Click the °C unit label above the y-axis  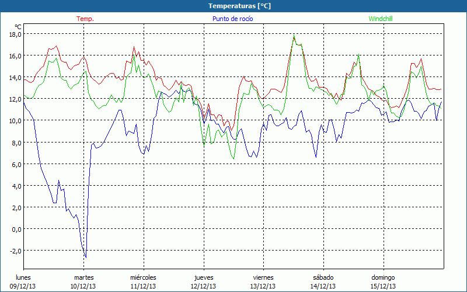[18, 27]
